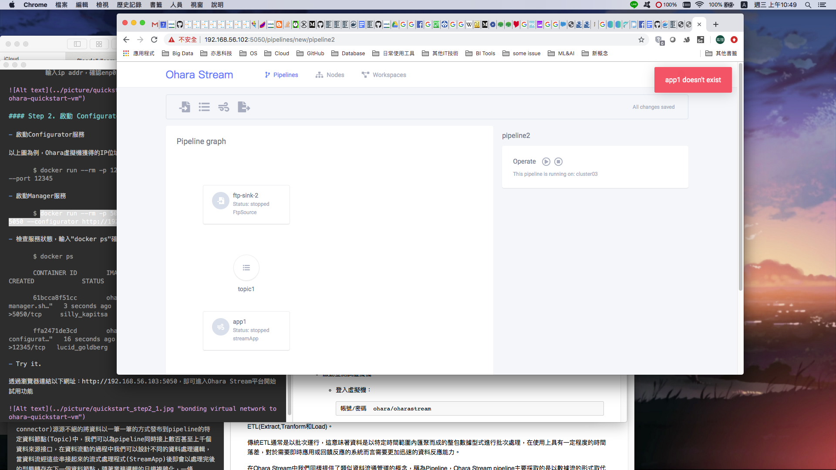The image size is (836, 470).
Task: Open the Cloud bookmark folder
Action: (x=277, y=54)
